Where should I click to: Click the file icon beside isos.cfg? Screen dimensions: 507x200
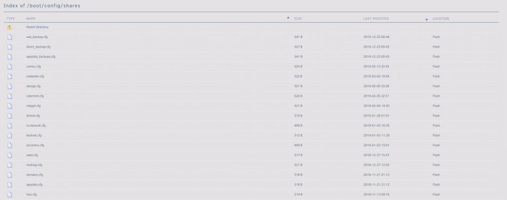point(10,195)
